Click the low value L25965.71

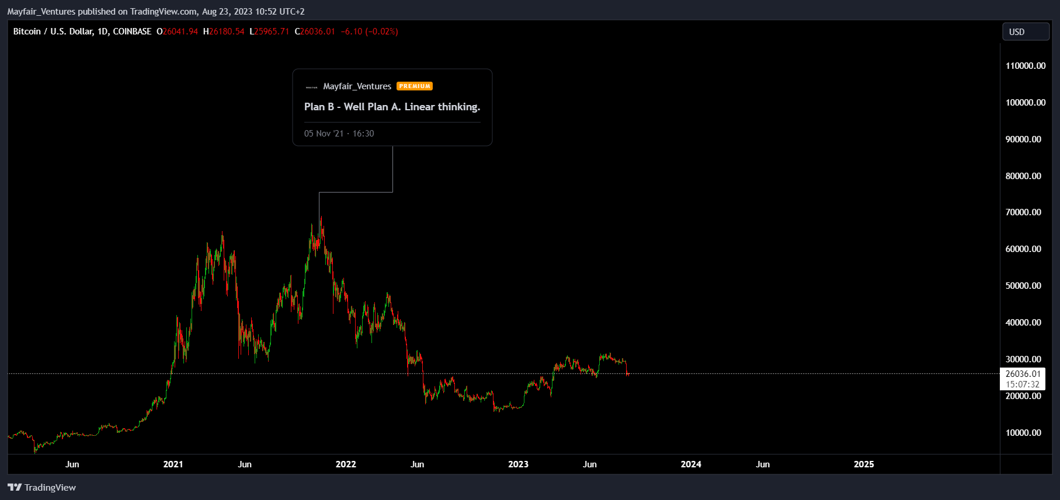tap(269, 32)
